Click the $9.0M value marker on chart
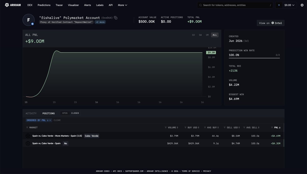 tap(211, 53)
